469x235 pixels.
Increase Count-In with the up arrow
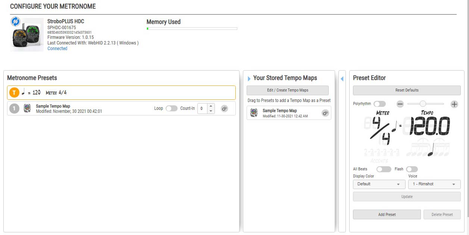point(211,106)
